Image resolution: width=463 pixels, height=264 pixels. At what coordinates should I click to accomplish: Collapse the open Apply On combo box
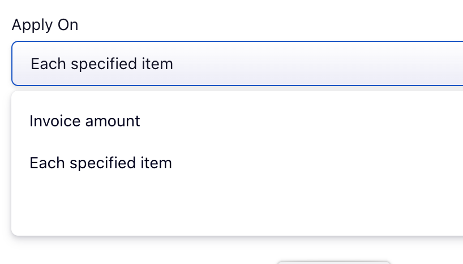[x=238, y=63]
